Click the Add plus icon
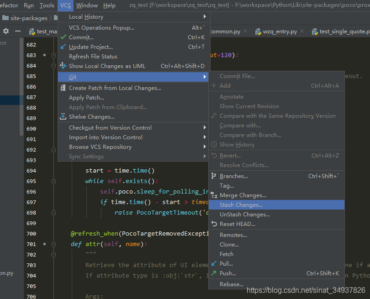 point(214,85)
